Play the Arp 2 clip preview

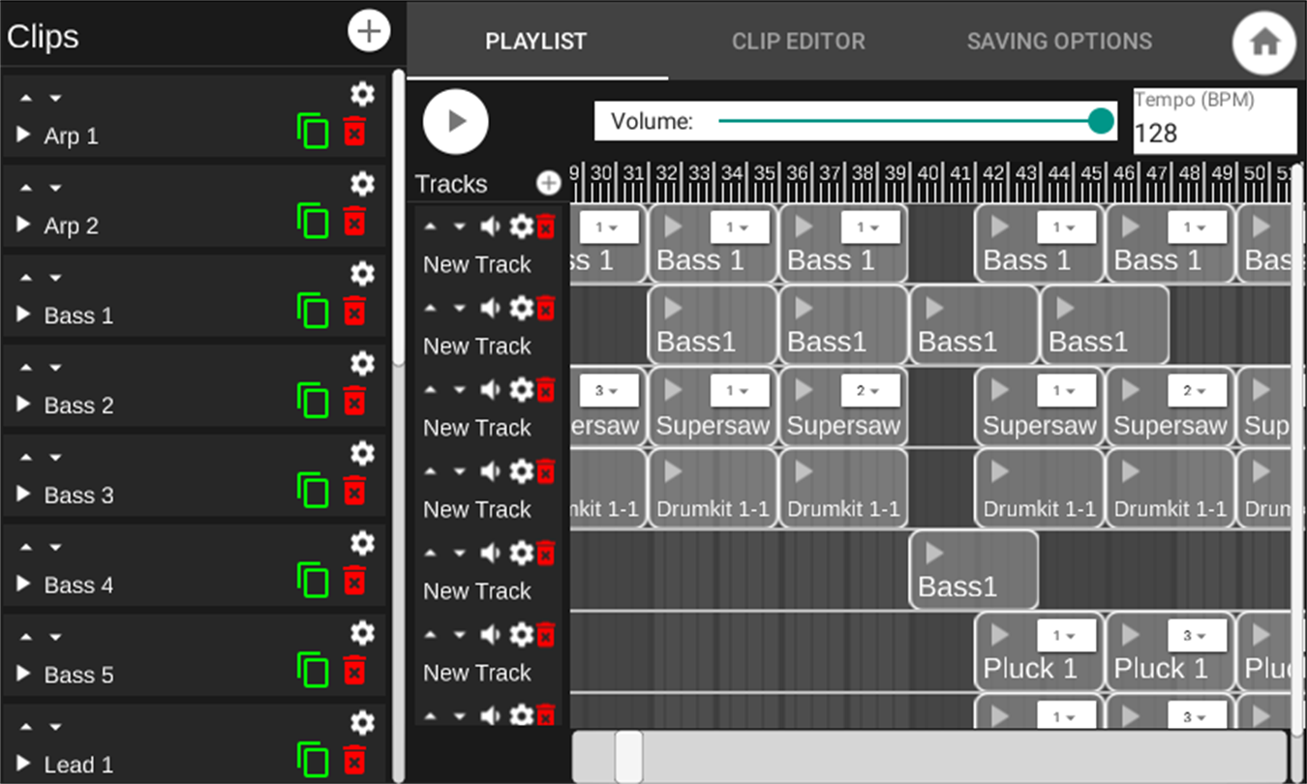click(x=24, y=225)
